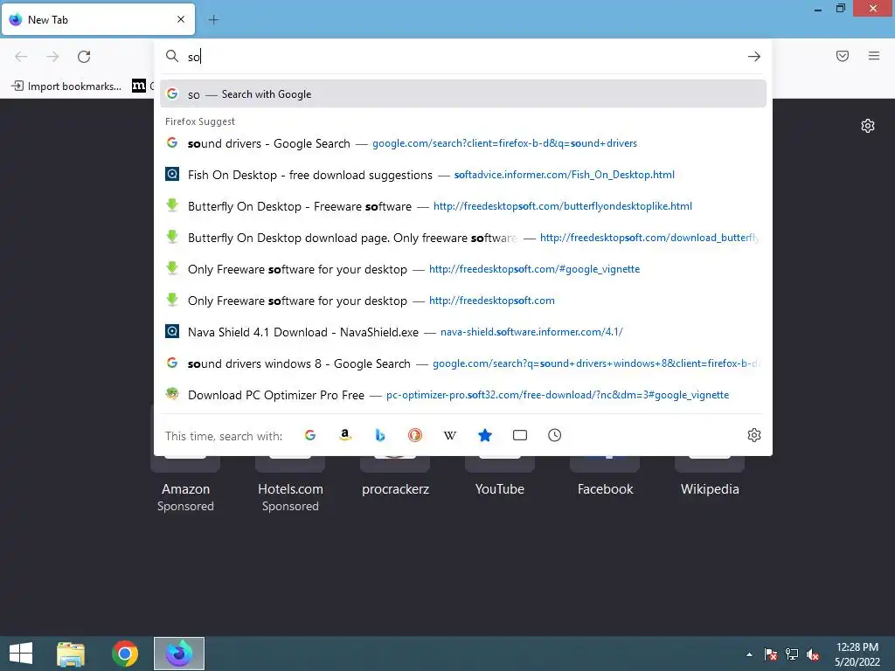This screenshot has height=671, width=895.
Task: Show hidden system tray icons
Action: [x=749, y=654]
